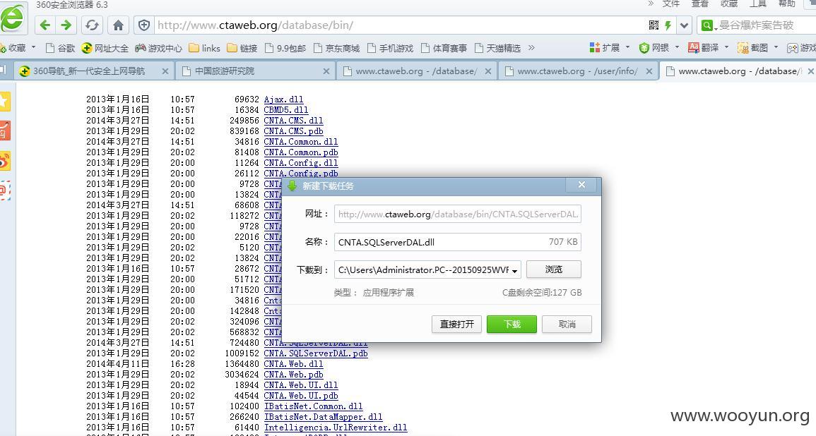The width and height of the screenshot is (816, 436).
Task: Expand the bookmarks overflow chevron
Action: point(531,48)
